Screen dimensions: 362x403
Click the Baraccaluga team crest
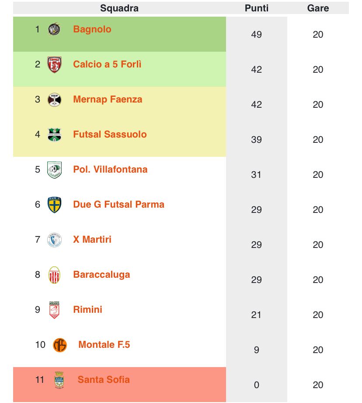54,275
